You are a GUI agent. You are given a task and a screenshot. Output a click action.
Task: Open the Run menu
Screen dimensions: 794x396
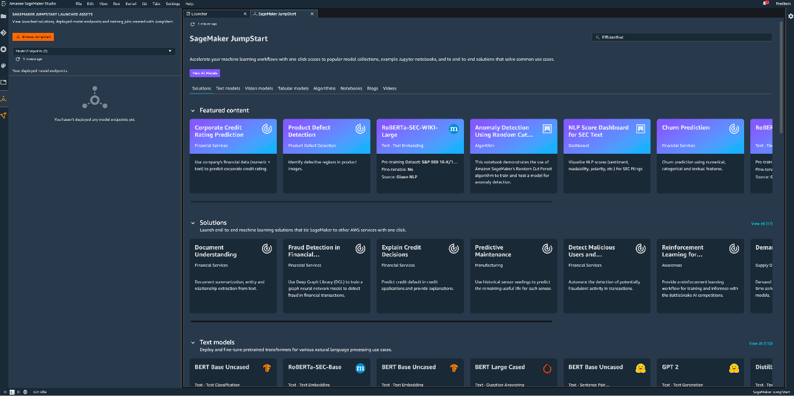[116, 3]
